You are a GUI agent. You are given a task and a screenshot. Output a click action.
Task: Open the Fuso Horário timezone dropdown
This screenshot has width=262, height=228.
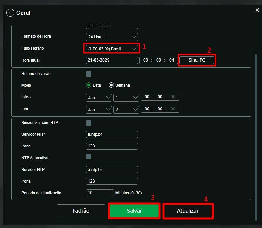pos(112,49)
